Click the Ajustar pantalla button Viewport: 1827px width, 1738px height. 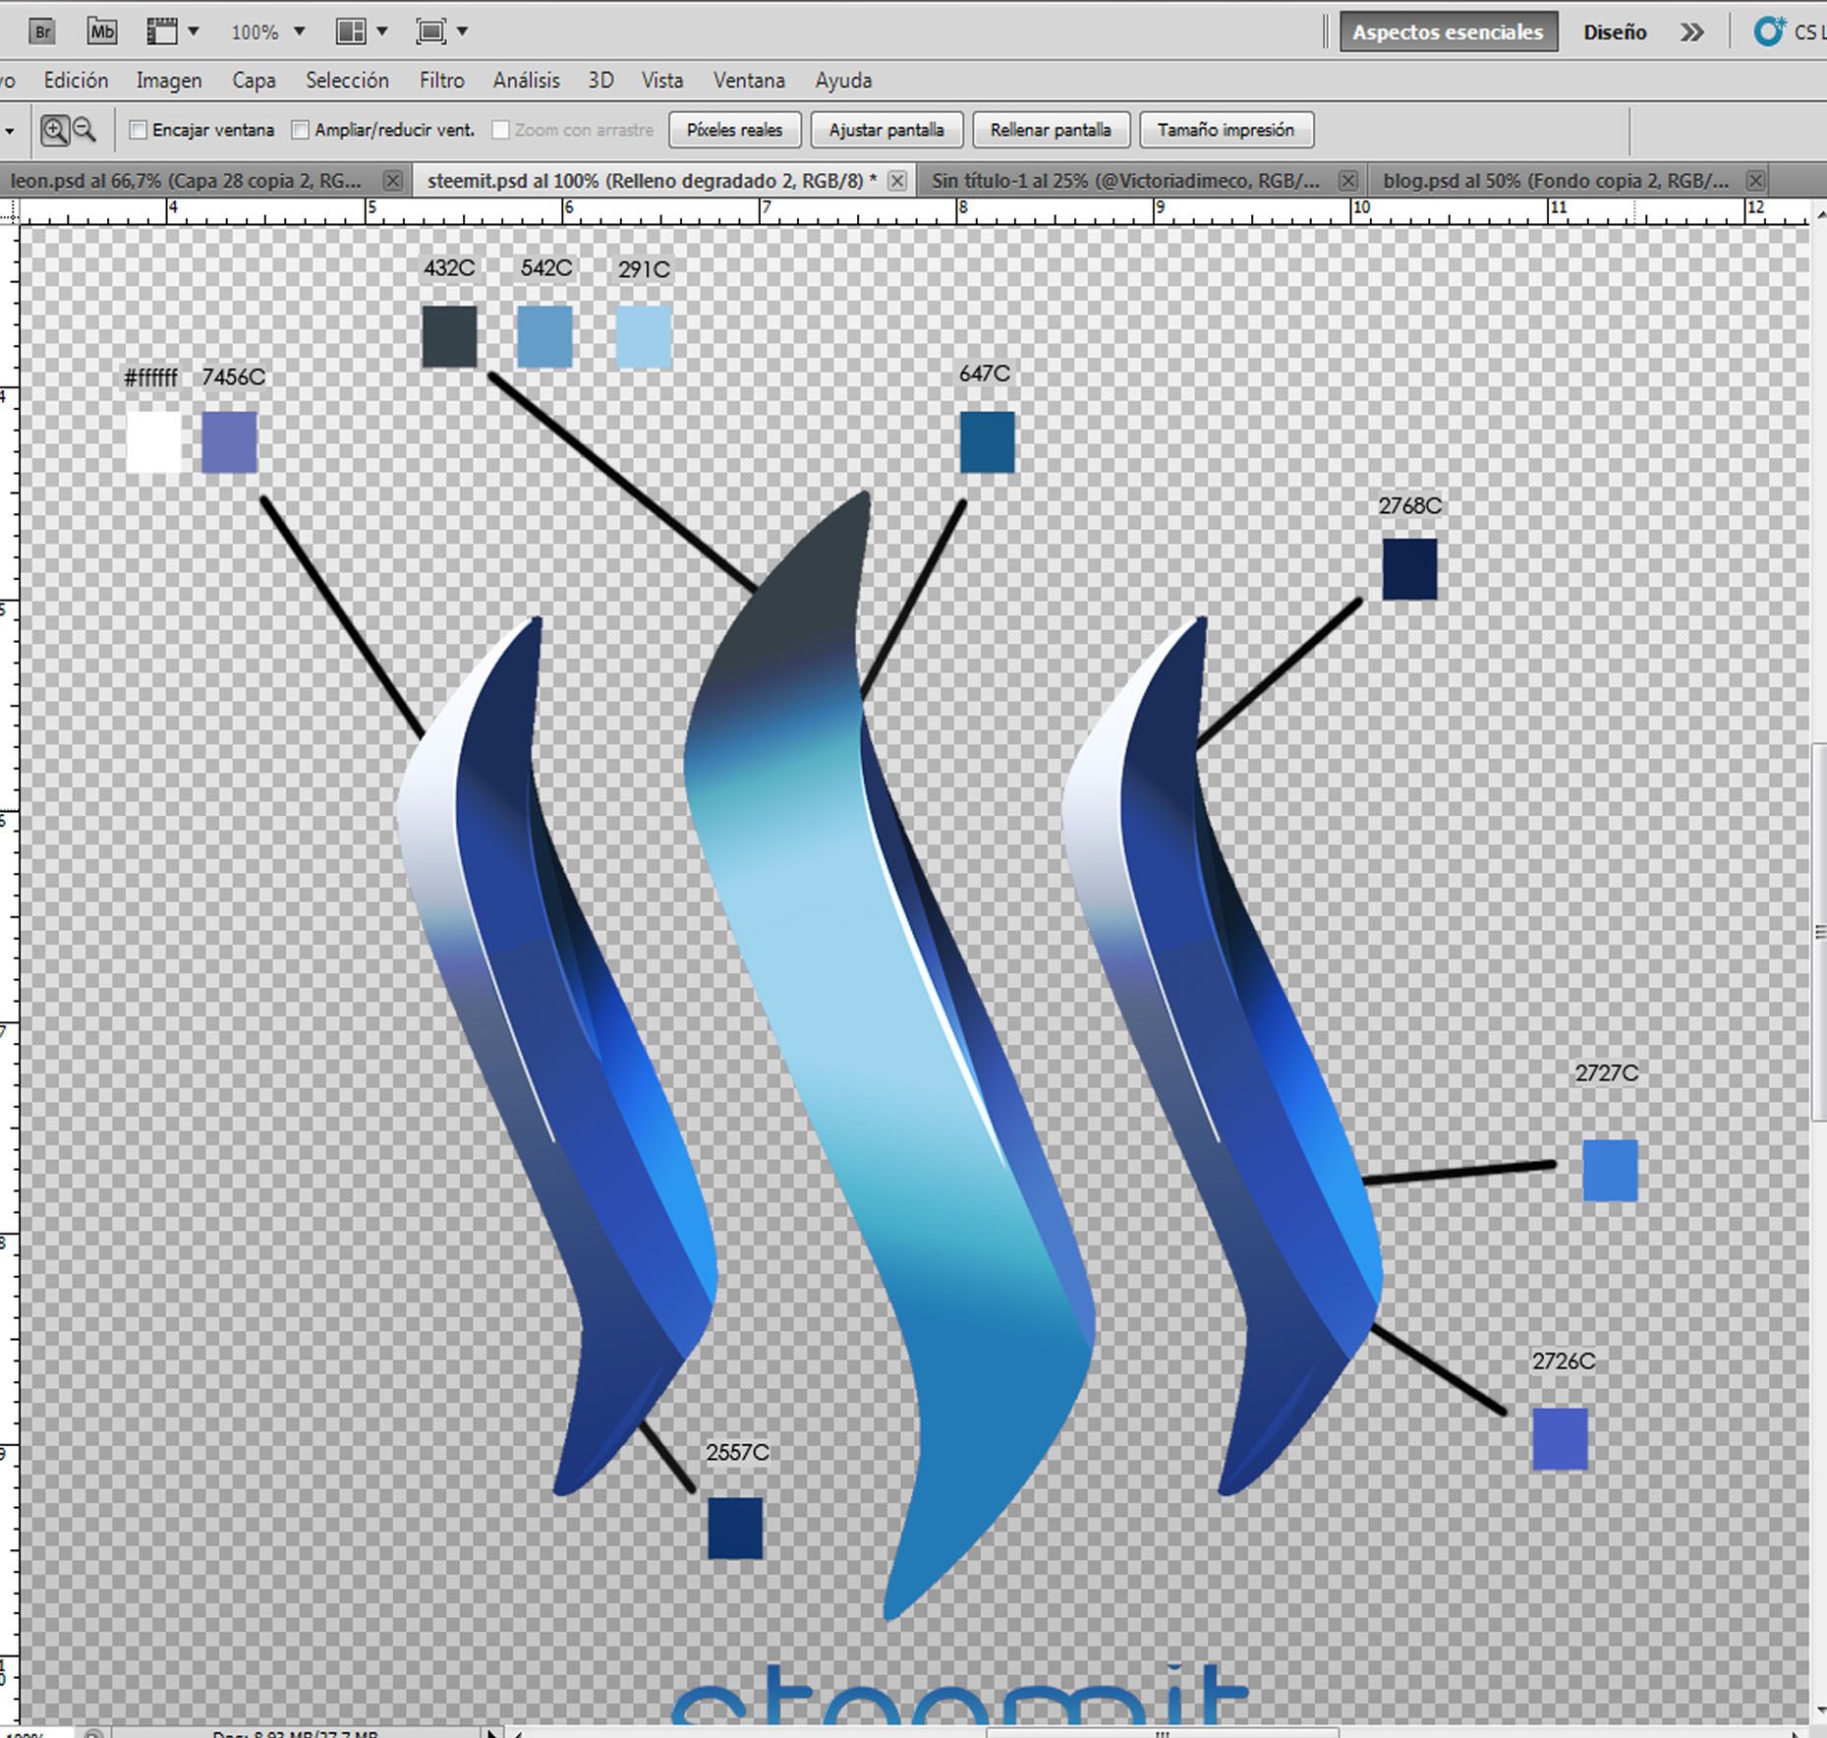886,130
